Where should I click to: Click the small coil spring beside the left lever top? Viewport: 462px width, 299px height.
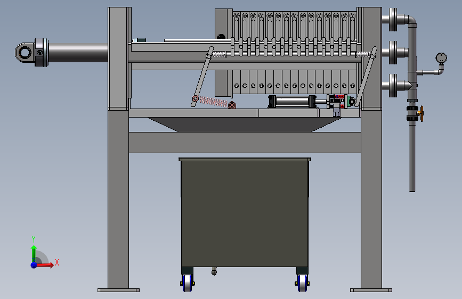click(219, 54)
